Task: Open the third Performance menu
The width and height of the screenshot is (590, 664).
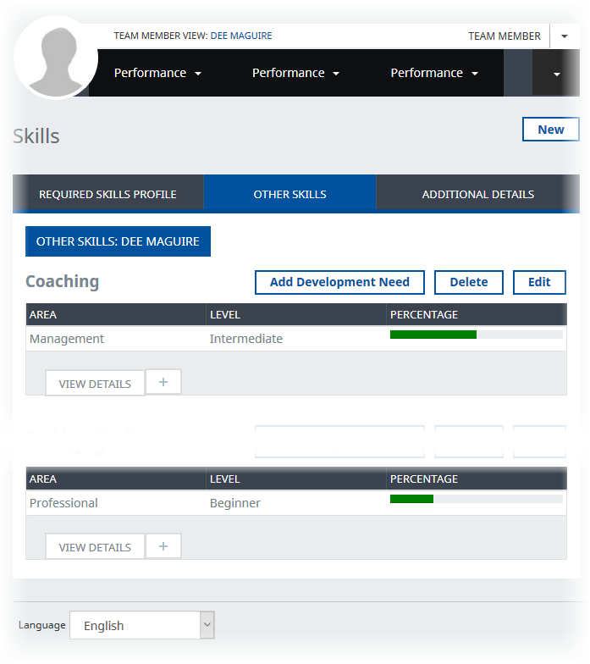Action: tap(433, 73)
